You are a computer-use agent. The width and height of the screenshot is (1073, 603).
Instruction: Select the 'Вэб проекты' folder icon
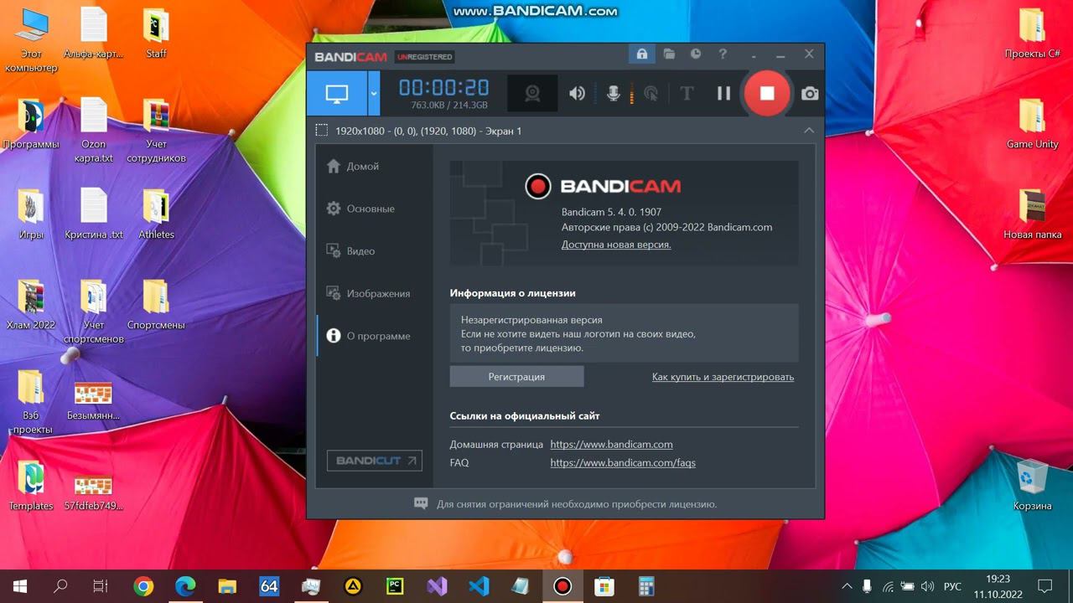31,402
